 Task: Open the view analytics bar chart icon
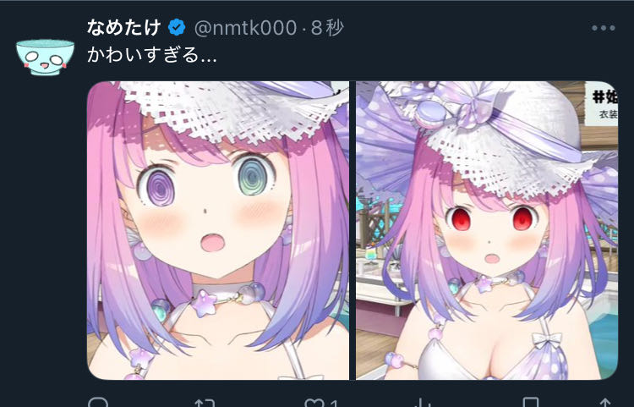(x=422, y=403)
